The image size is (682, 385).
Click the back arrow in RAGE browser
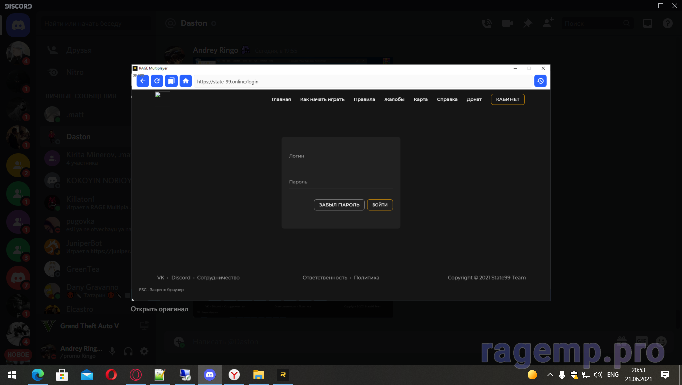point(143,81)
